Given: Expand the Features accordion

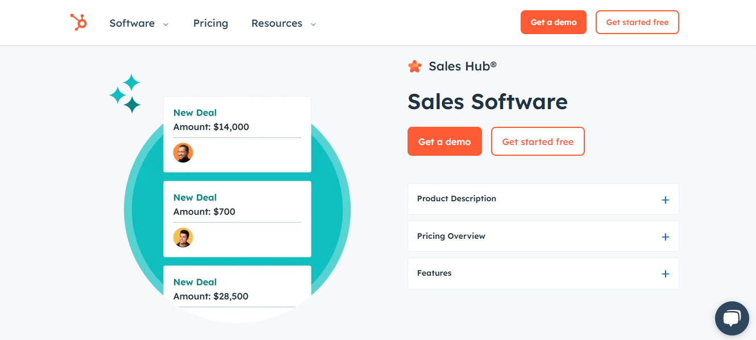Looking at the screenshot, I should (543, 273).
